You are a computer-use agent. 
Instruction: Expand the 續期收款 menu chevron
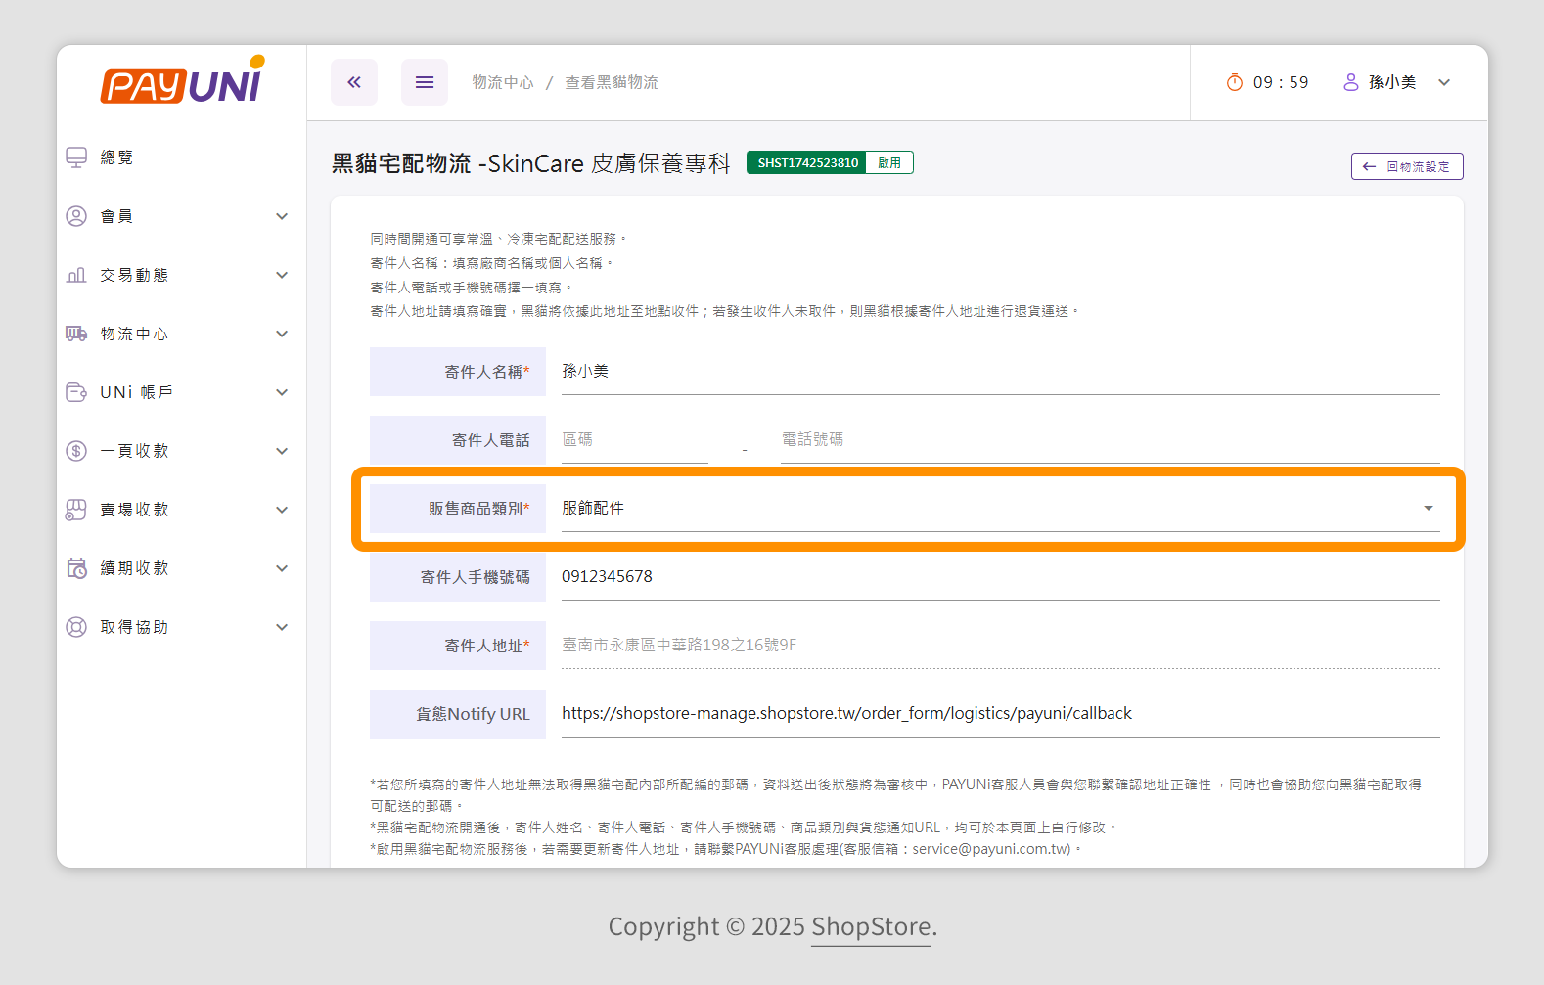coord(282,568)
